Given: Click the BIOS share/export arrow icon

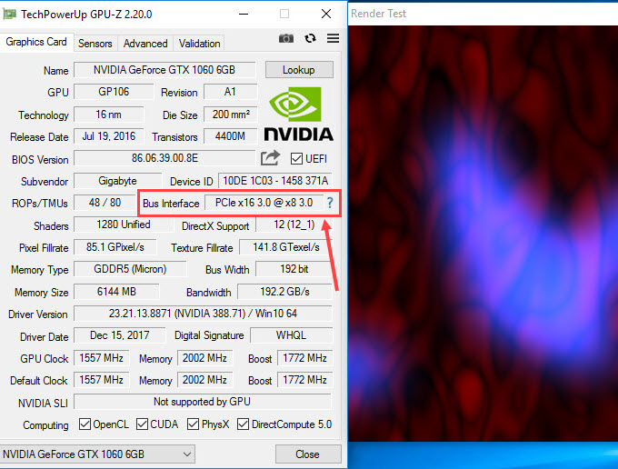Looking at the screenshot, I should tap(270, 158).
